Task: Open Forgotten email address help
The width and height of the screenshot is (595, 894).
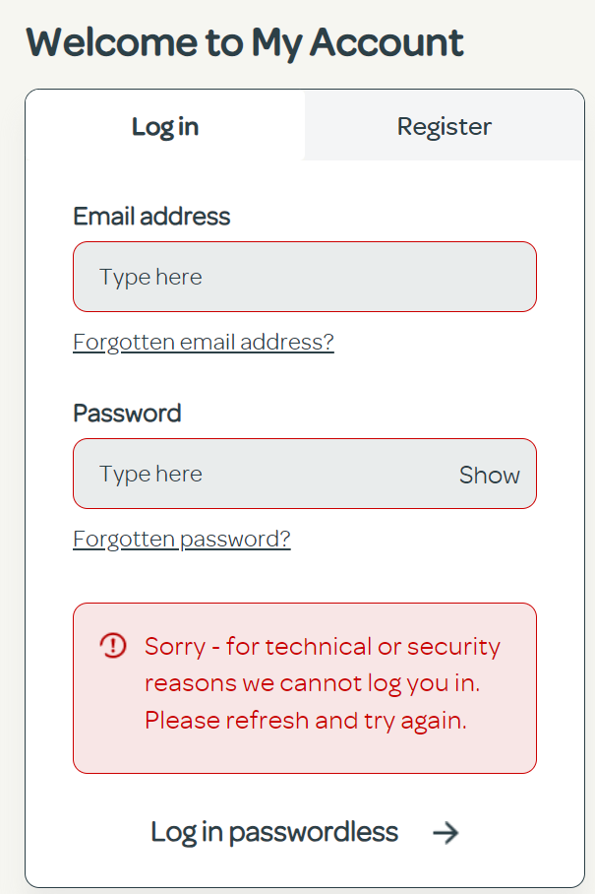Action: pos(204,342)
